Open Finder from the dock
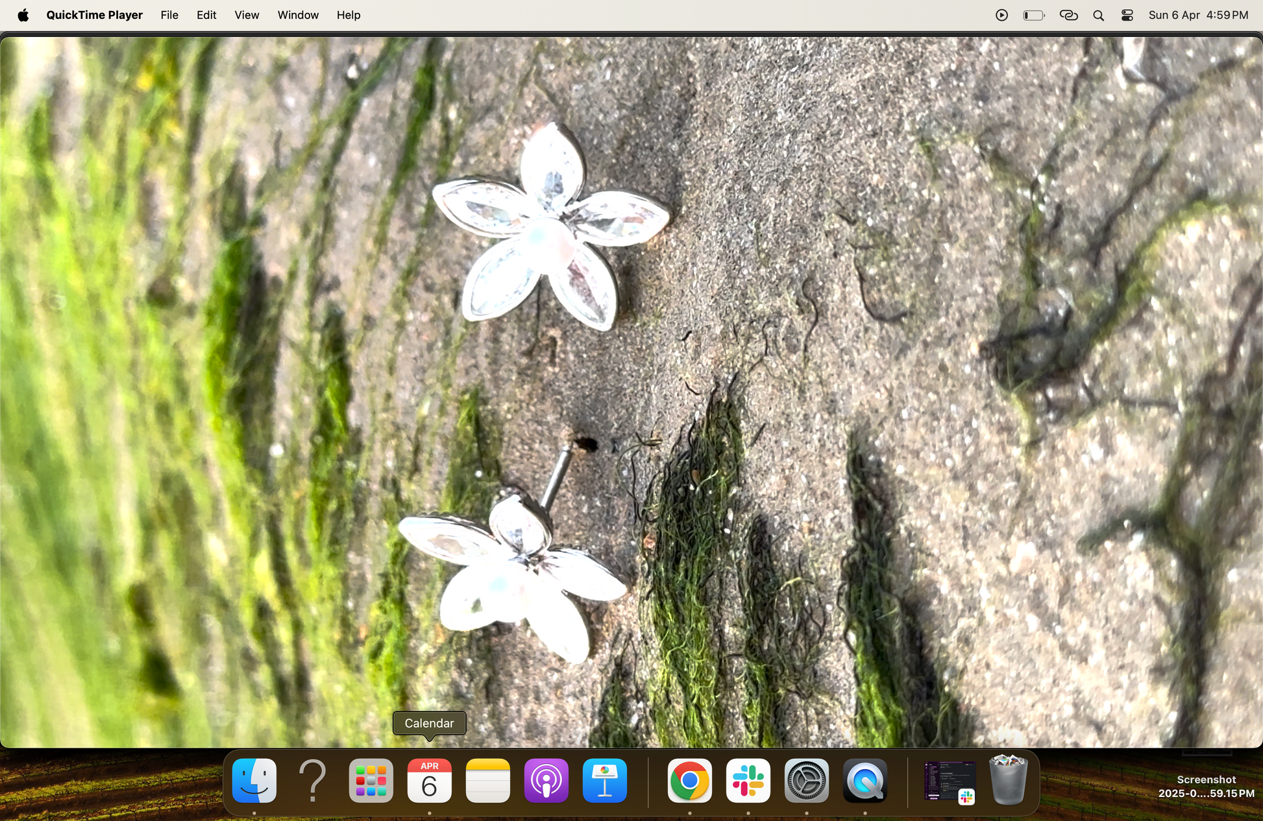Viewport: 1263px width, 821px height. [x=254, y=781]
